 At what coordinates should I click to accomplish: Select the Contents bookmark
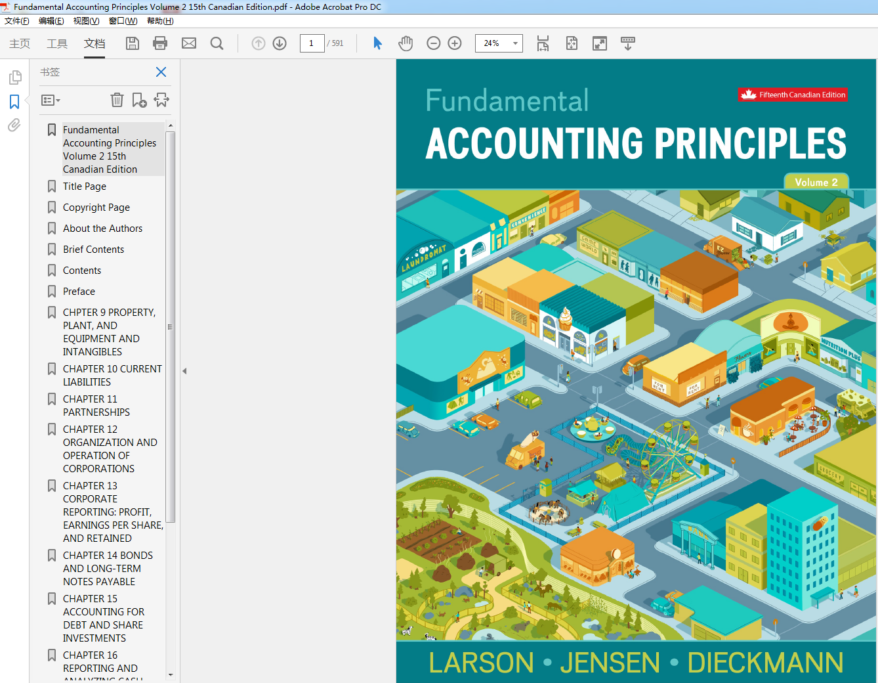[x=82, y=271]
